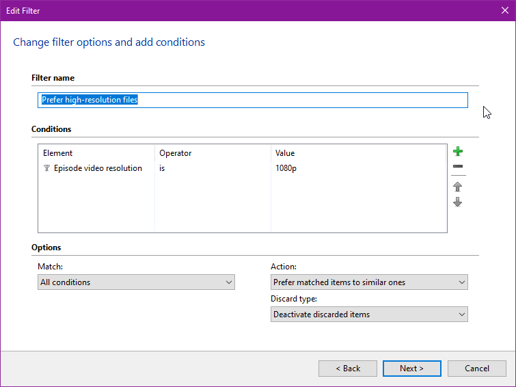Open the Discard type dropdown

click(369, 315)
